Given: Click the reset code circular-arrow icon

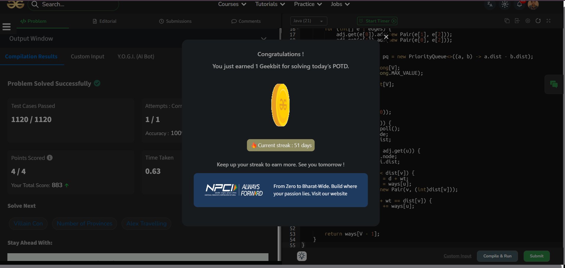Looking at the screenshot, I should tap(538, 21).
